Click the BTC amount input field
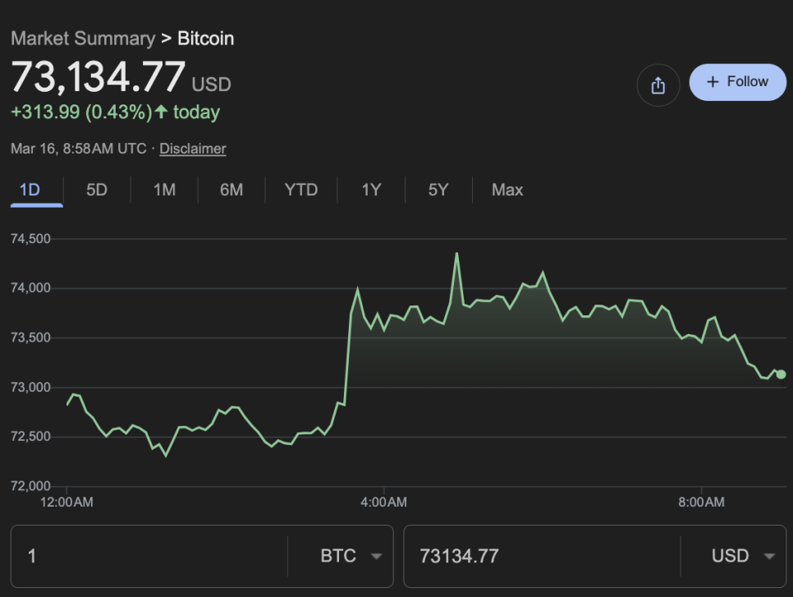Image resolution: width=793 pixels, height=597 pixels. 148,556
